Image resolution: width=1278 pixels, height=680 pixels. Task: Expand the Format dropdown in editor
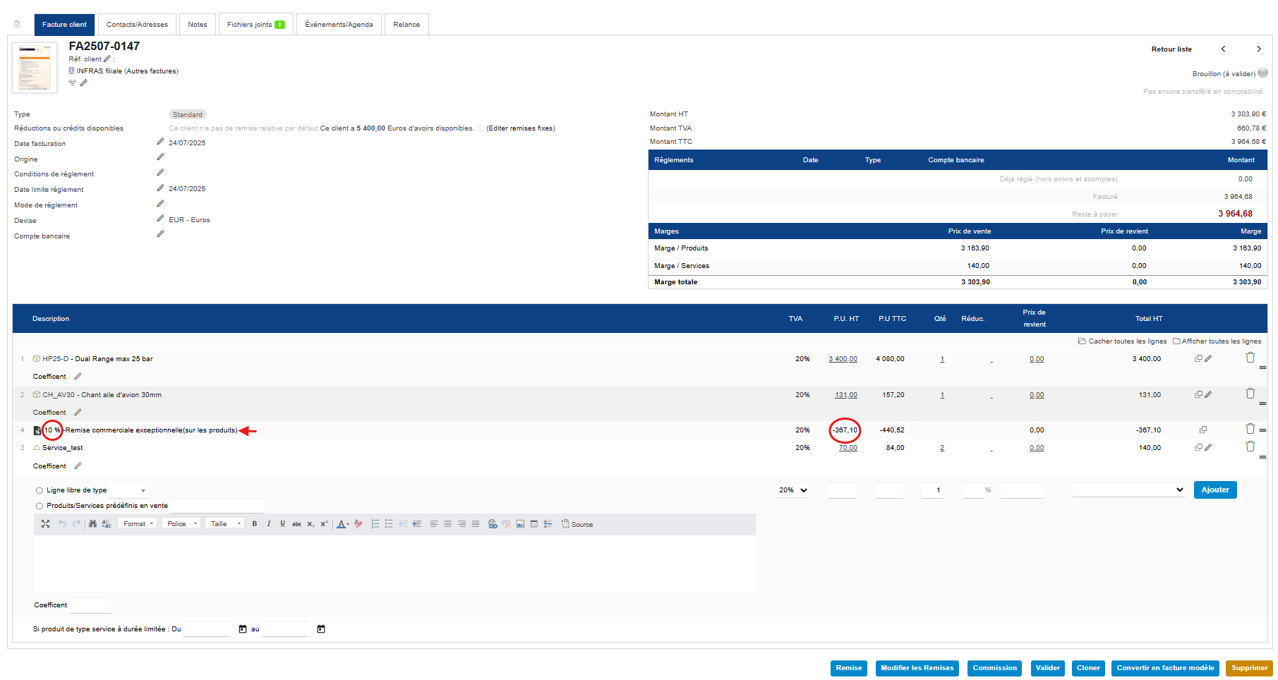(138, 524)
